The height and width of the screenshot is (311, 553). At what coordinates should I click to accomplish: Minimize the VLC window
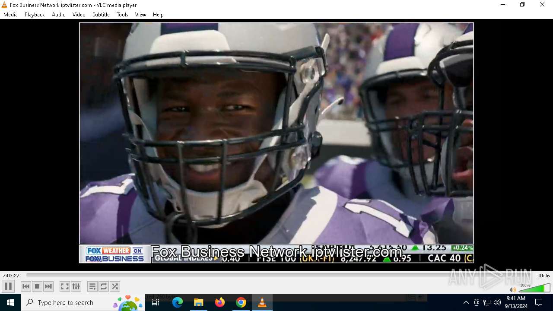click(502, 5)
